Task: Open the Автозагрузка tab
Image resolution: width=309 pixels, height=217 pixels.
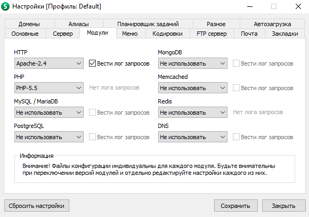Action: pyautogui.click(x=272, y=24)
